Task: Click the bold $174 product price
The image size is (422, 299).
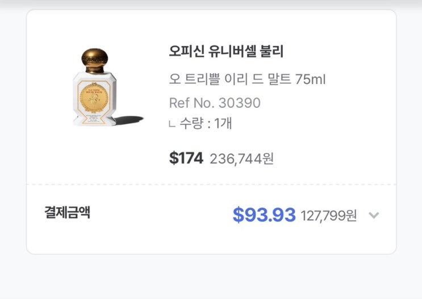Action: tap(186, 158)
